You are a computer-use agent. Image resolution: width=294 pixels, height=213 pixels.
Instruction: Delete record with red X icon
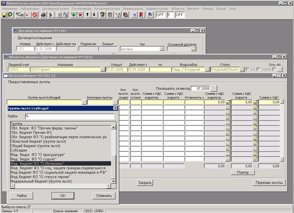click(x=80, y=15)
